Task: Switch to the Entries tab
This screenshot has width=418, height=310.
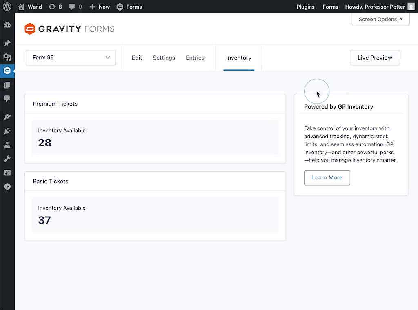Action: [x=195, y=58]
